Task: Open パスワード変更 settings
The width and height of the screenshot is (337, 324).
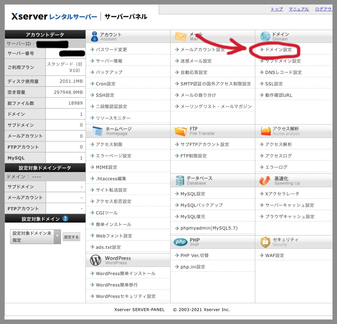Action: tap(111, 49)
